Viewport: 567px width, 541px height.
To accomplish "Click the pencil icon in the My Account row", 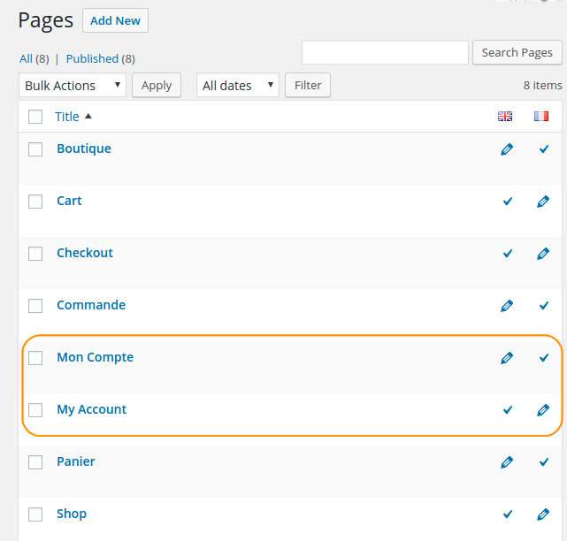I will 543,410.
